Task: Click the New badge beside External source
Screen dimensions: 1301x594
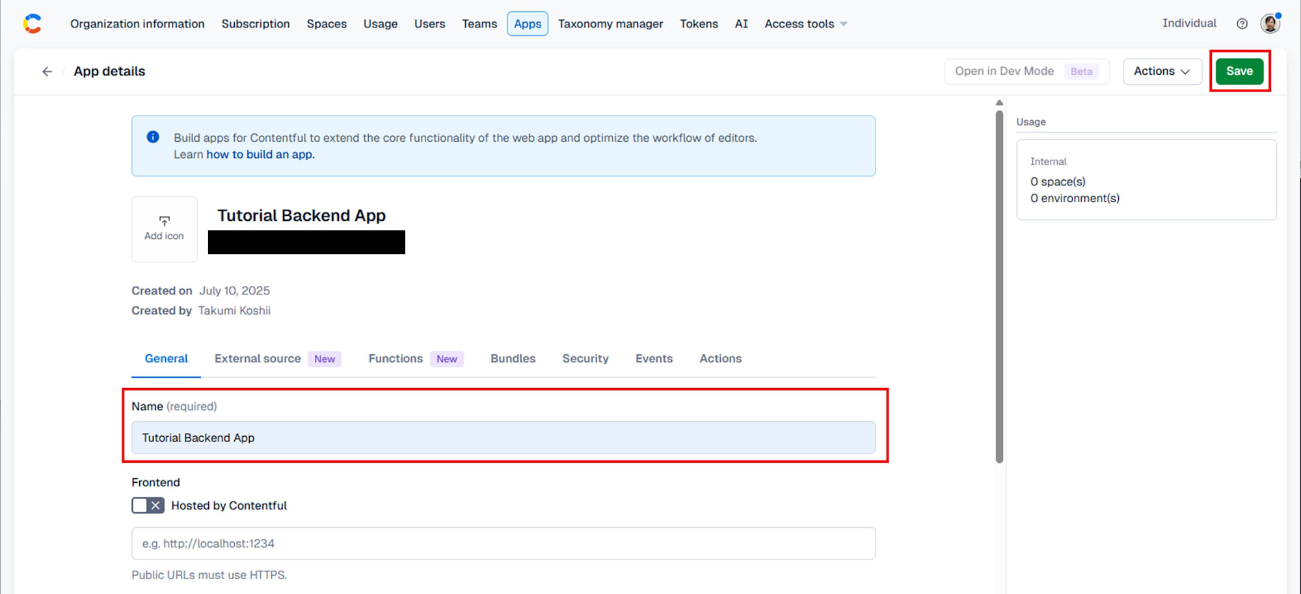Action: [325, 359]
